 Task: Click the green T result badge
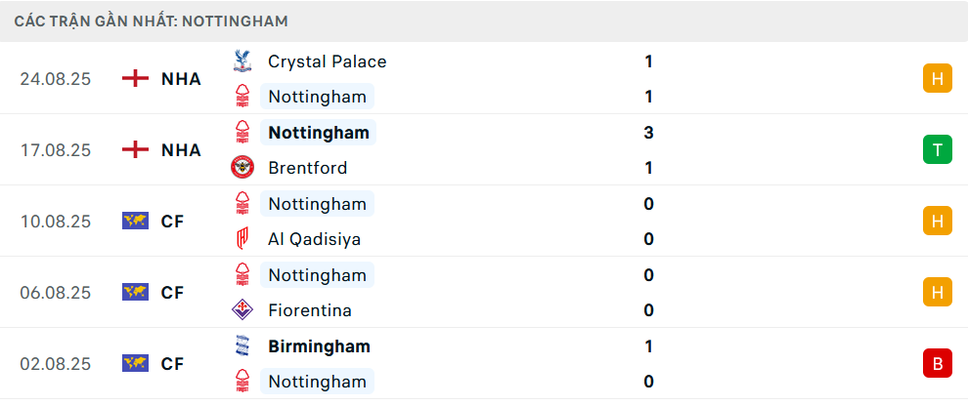937,150
